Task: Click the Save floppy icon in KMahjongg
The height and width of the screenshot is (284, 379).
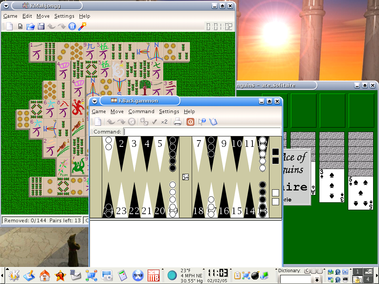Action: tap(41, 26)
